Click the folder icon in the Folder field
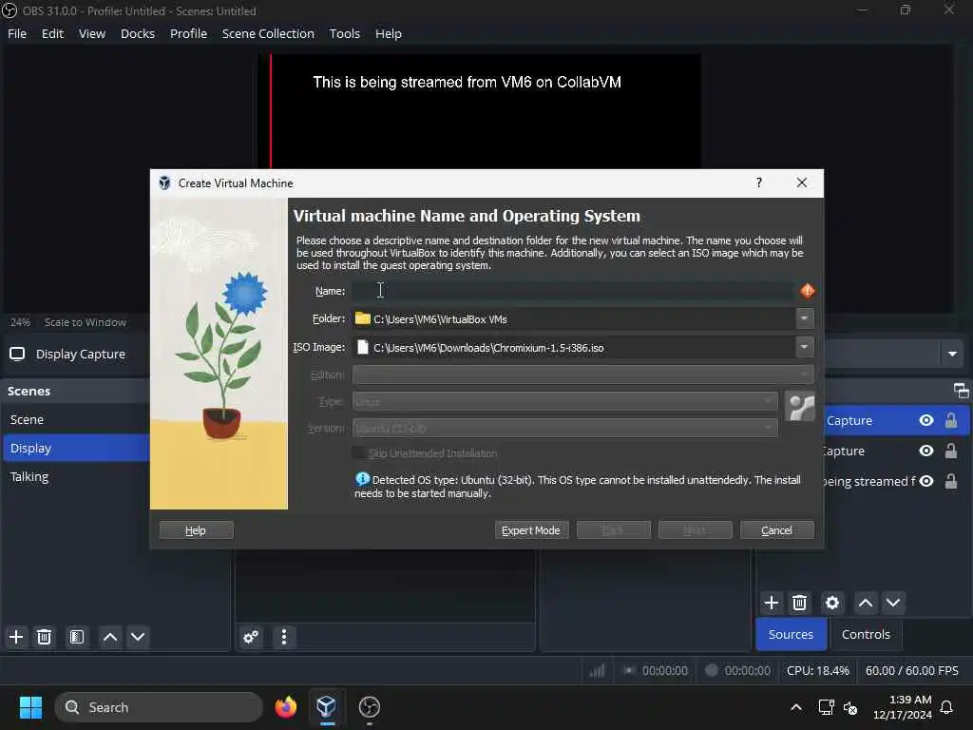The height and width of the screenshot is (730, 973). click(362, 319)
